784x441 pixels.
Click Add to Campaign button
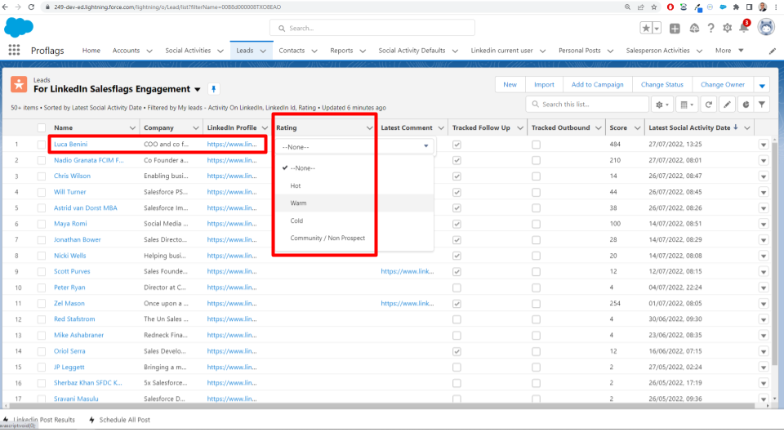click(598, 84)
